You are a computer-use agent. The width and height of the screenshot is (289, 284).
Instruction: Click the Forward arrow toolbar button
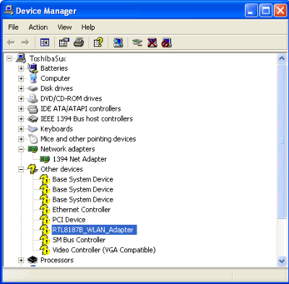point(25,43)
